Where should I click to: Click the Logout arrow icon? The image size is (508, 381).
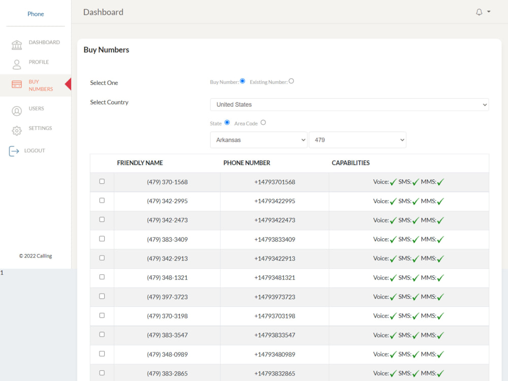17,150
